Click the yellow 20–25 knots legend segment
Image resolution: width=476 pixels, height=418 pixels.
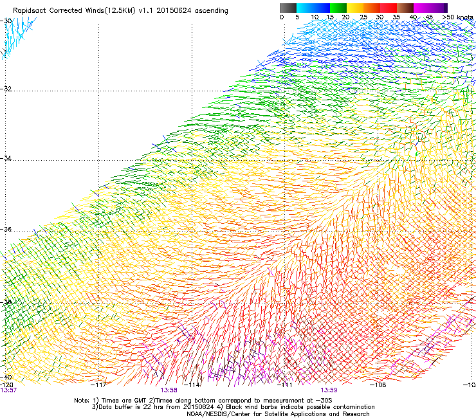(x=355, y=8)
